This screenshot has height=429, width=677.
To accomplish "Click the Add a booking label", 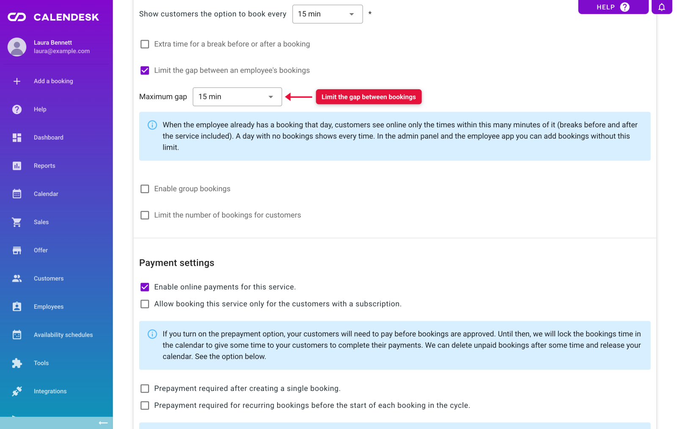I will click(53, 81).
